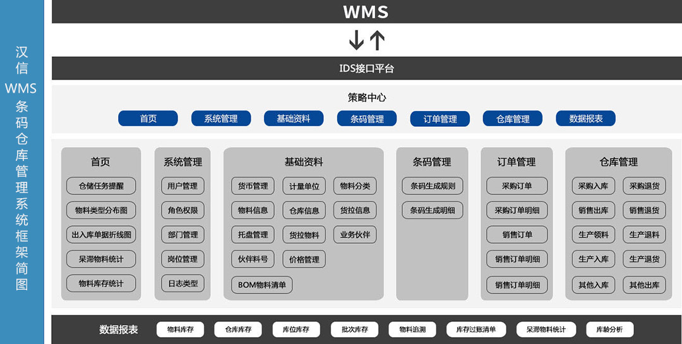Click the down arrow below WMS
The image size is (682, 344).
pyautogui.click(x=356, y=40)
